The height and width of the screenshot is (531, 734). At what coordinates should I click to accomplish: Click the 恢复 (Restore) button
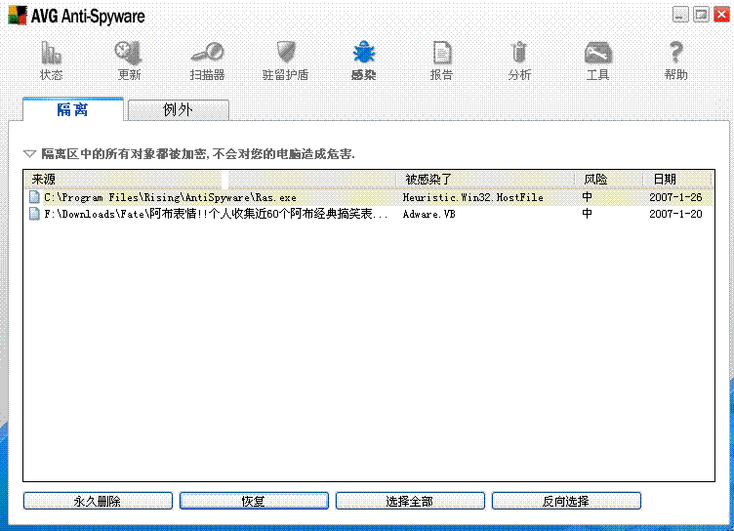[254, 501]
